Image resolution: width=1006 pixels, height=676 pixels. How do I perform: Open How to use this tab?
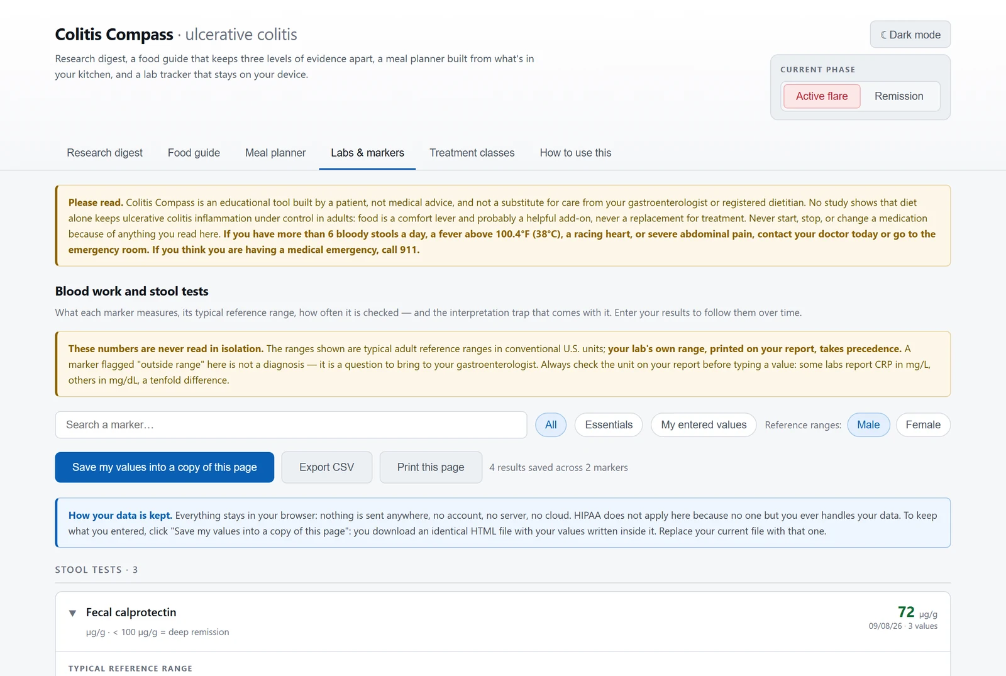(575, 153)
